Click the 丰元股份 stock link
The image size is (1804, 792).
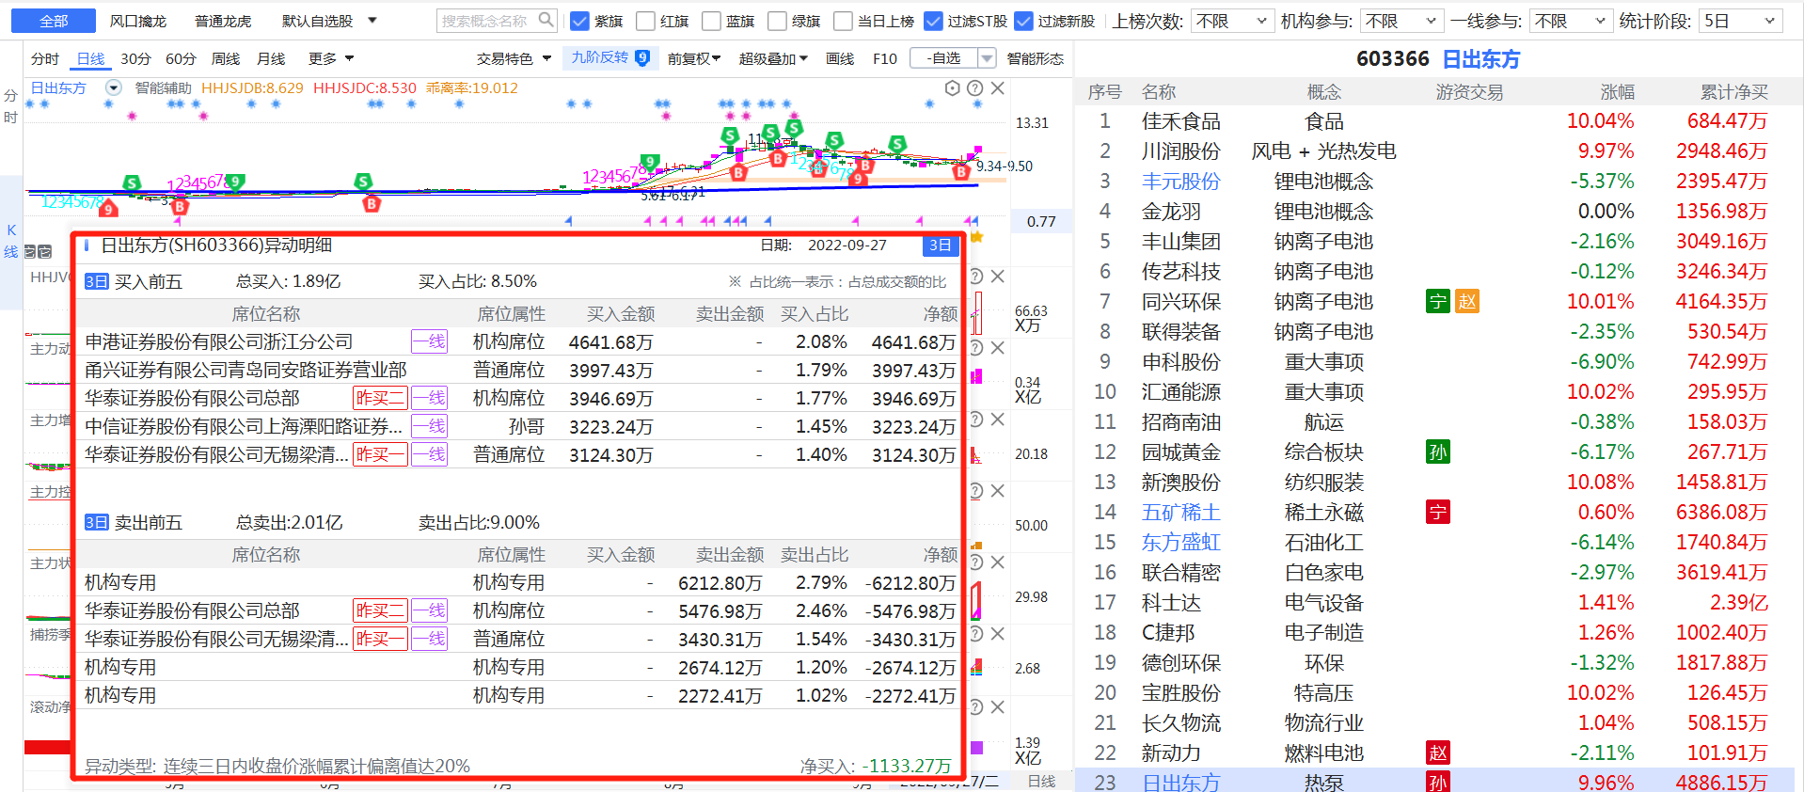point(1180,181)
